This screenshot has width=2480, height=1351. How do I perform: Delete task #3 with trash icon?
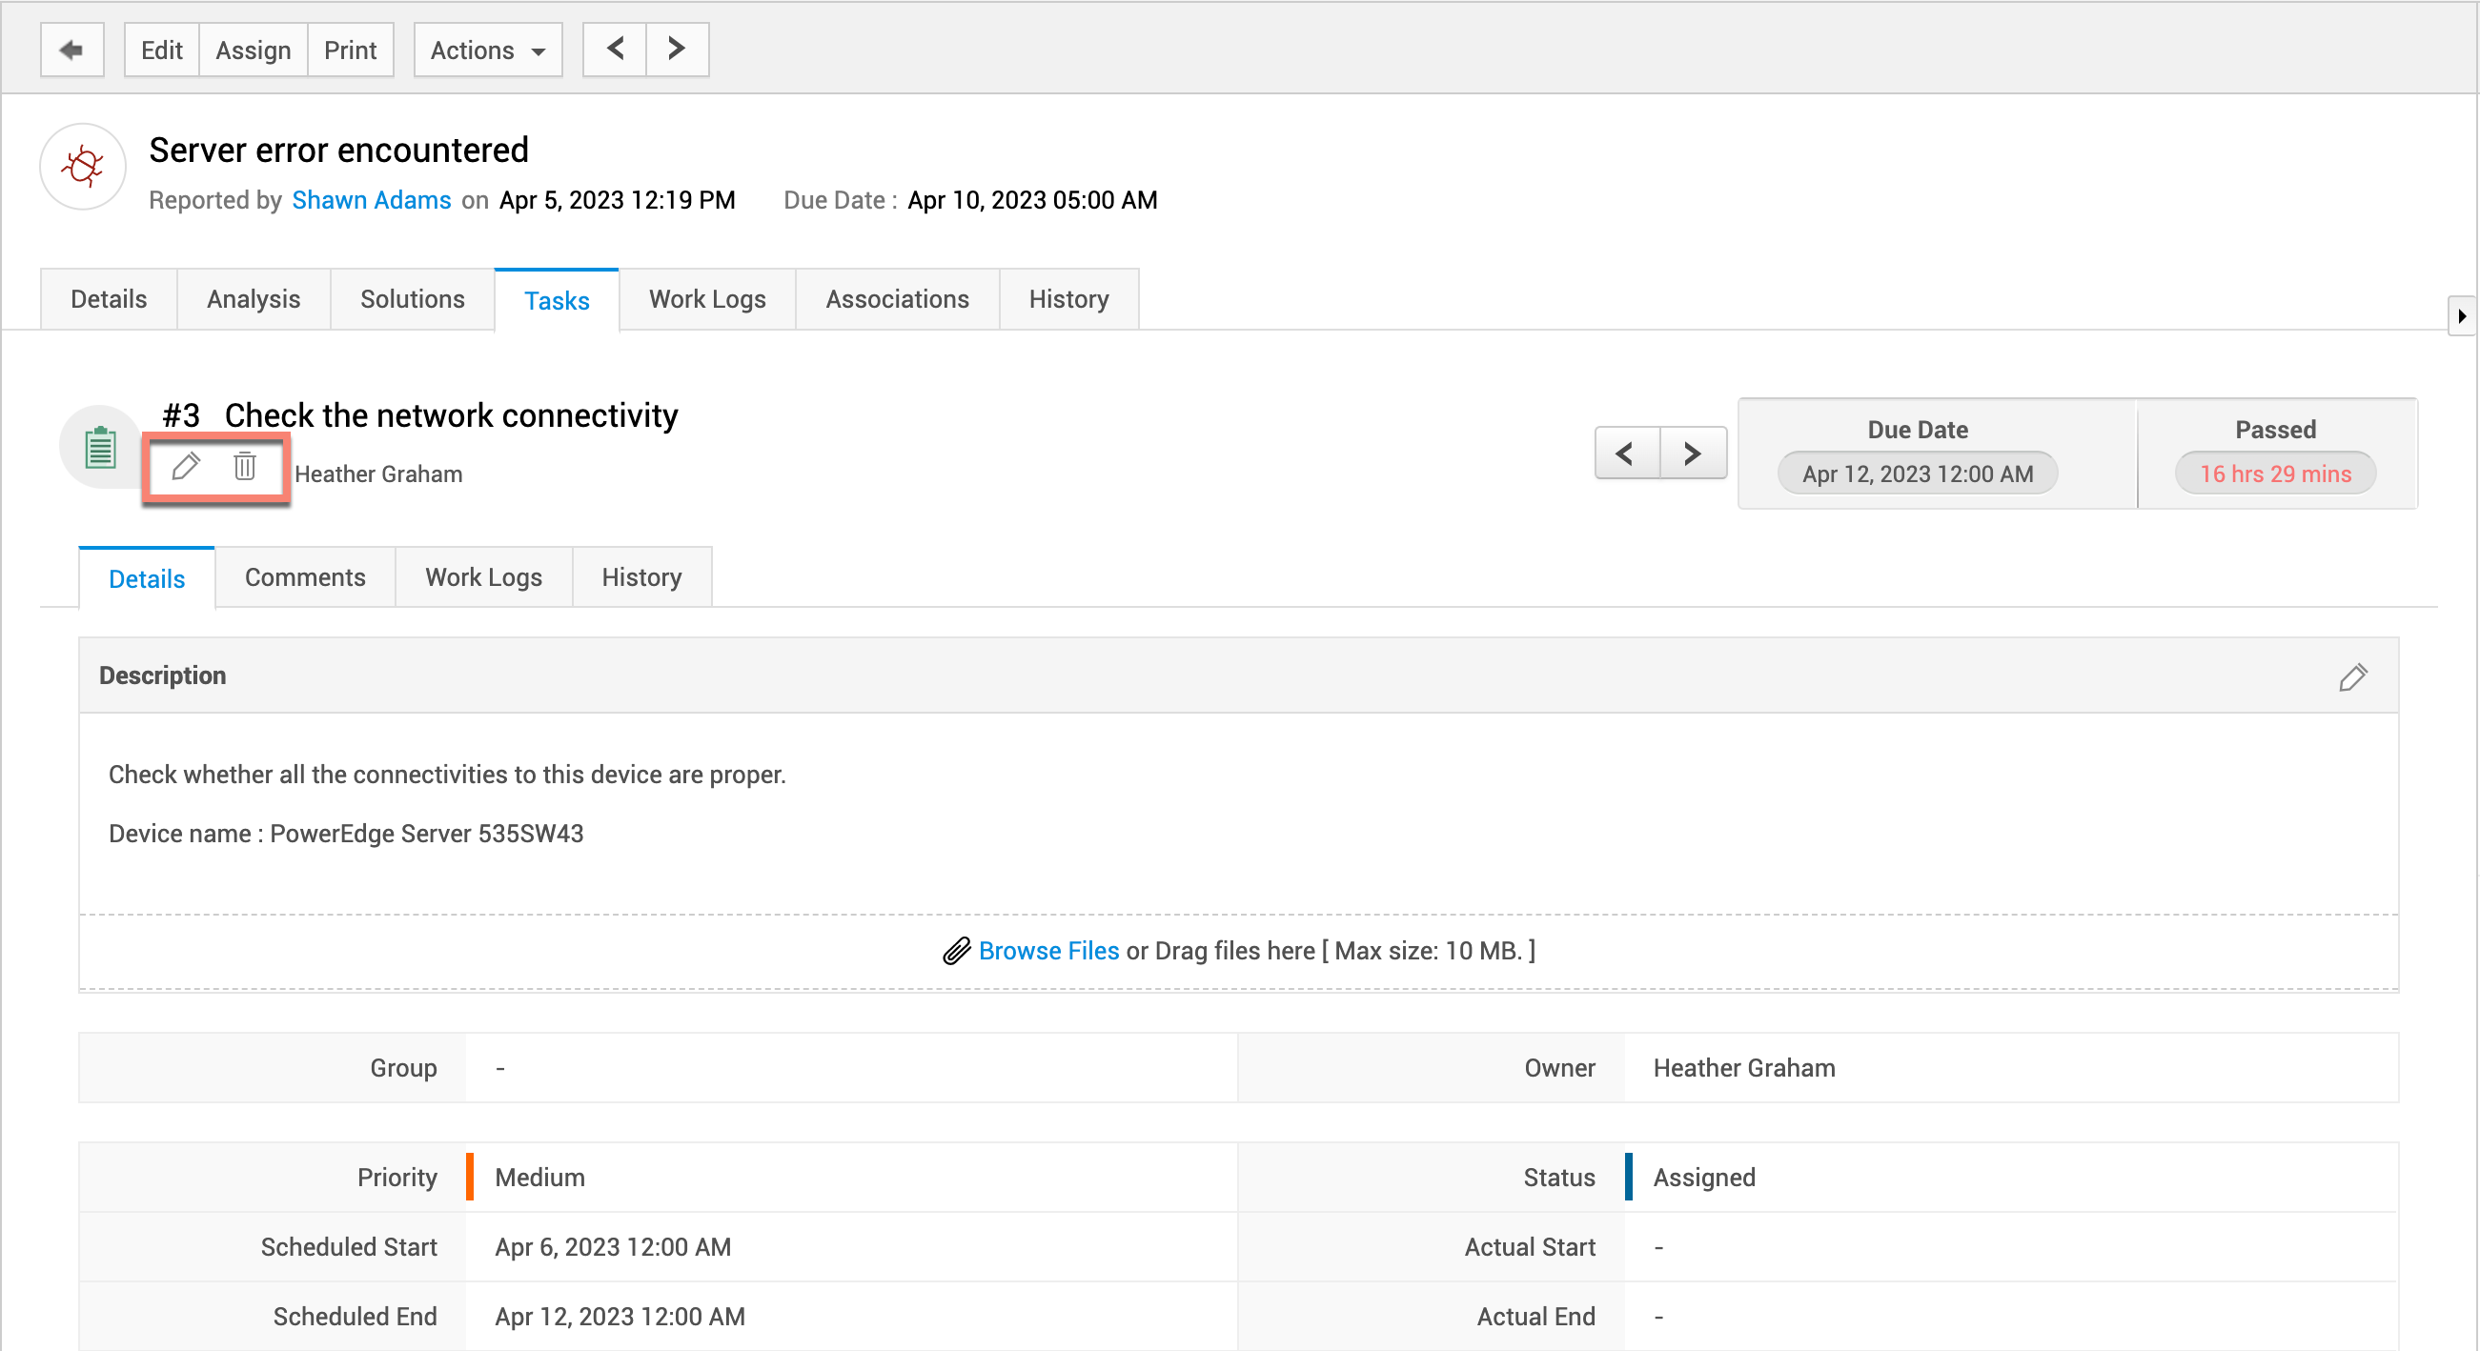coord(245,467)
